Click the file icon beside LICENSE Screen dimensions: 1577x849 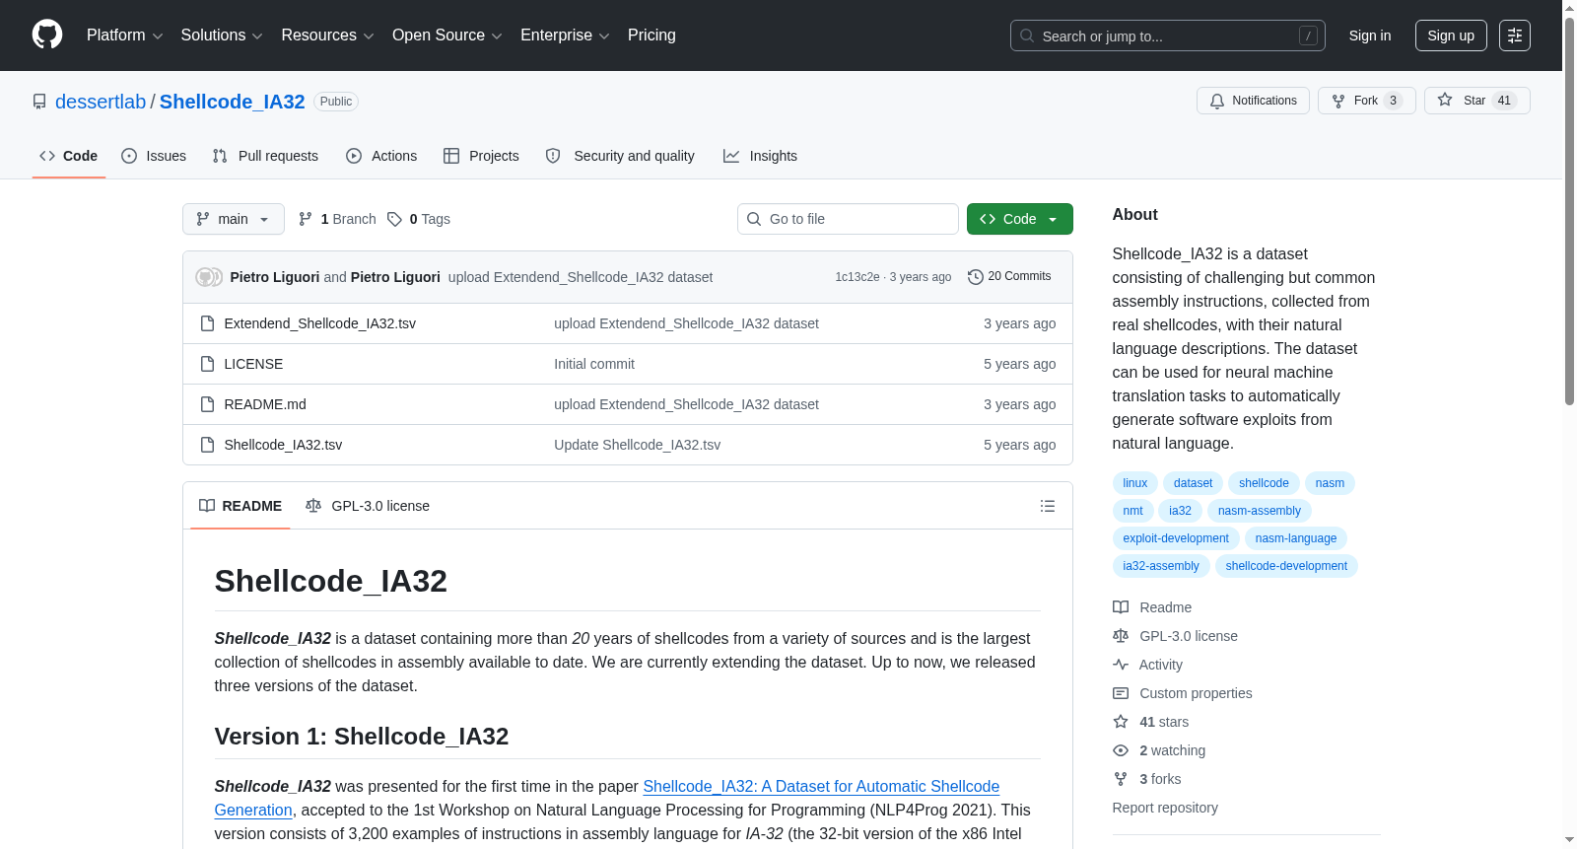point(207,364)
